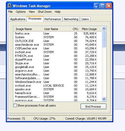This screenshot has height=131, width=125.
Task: Sort by Image Name column header
Action: (x=28, y=29)
